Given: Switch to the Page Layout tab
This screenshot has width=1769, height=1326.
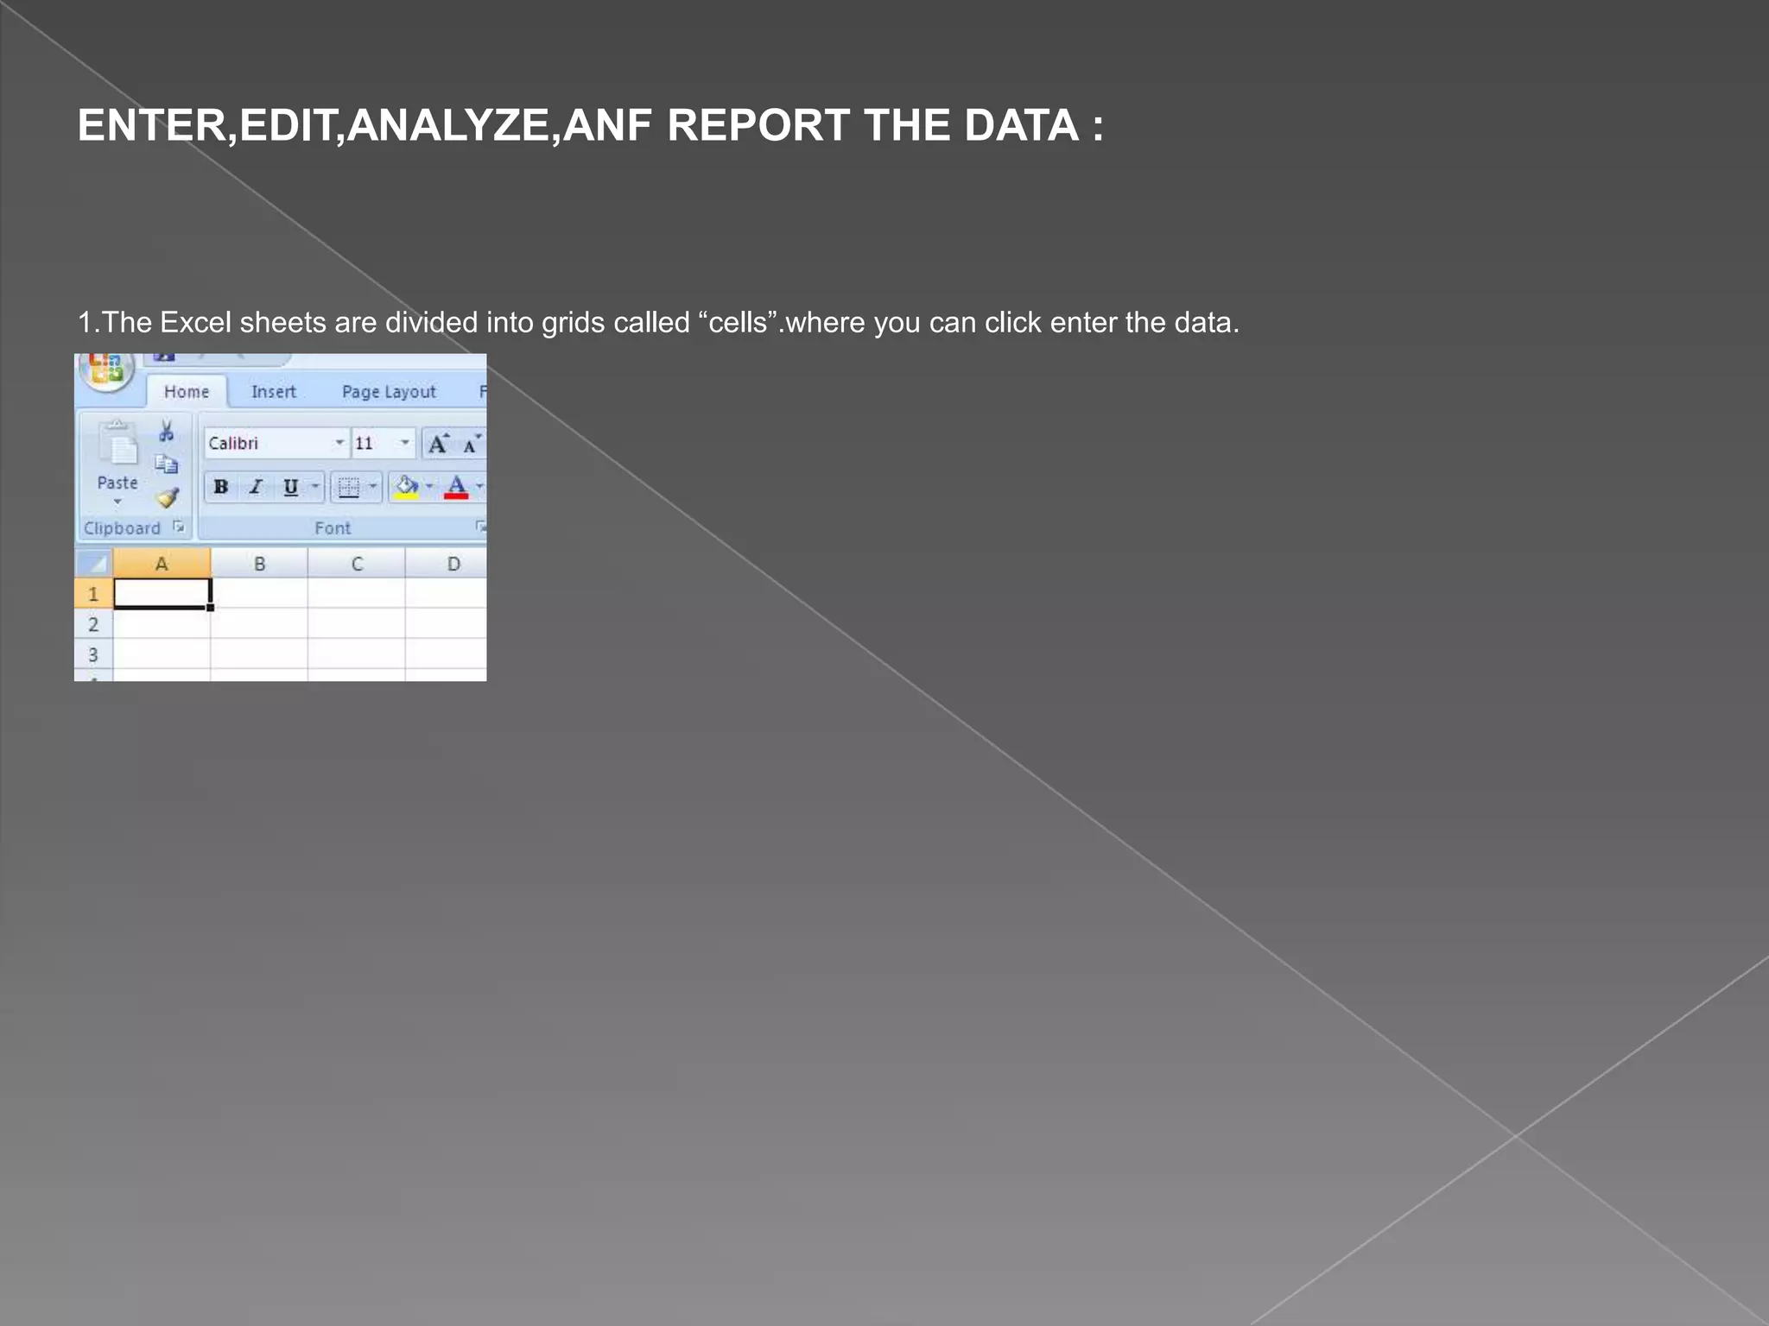Looking at the screenshot, I should (389, 392).
